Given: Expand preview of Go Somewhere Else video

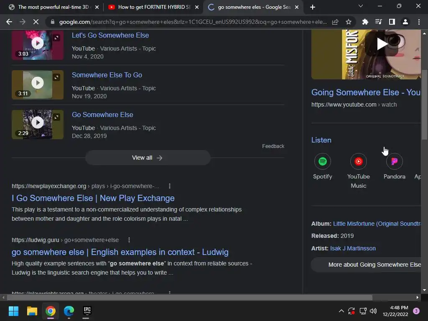Looking at the screenshot, I should (x=56, y=117).
